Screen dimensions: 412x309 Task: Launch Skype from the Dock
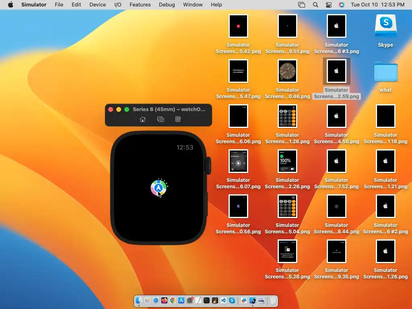(232, 300)
